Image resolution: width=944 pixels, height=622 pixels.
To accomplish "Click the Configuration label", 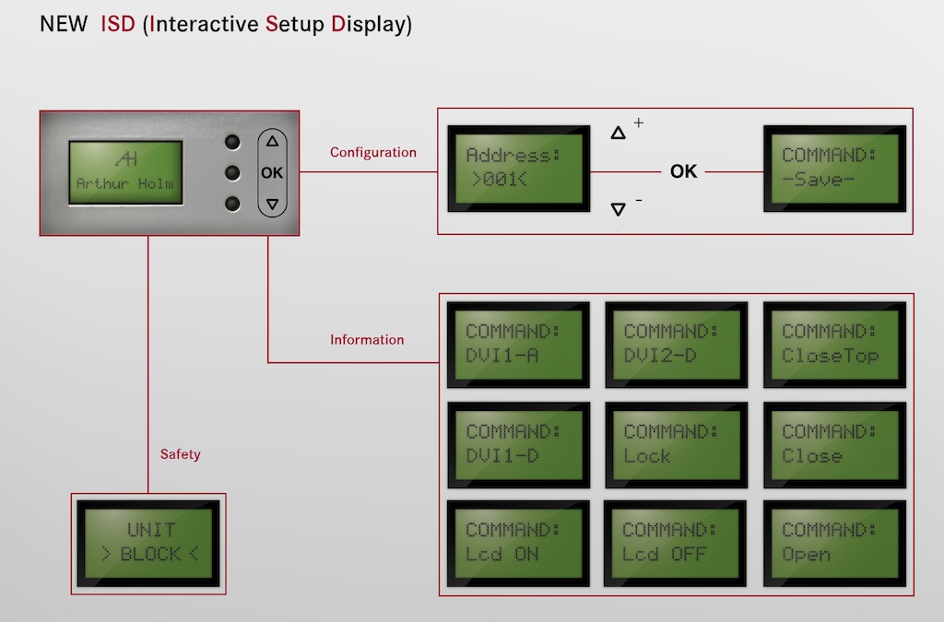I will pos(373,153).
